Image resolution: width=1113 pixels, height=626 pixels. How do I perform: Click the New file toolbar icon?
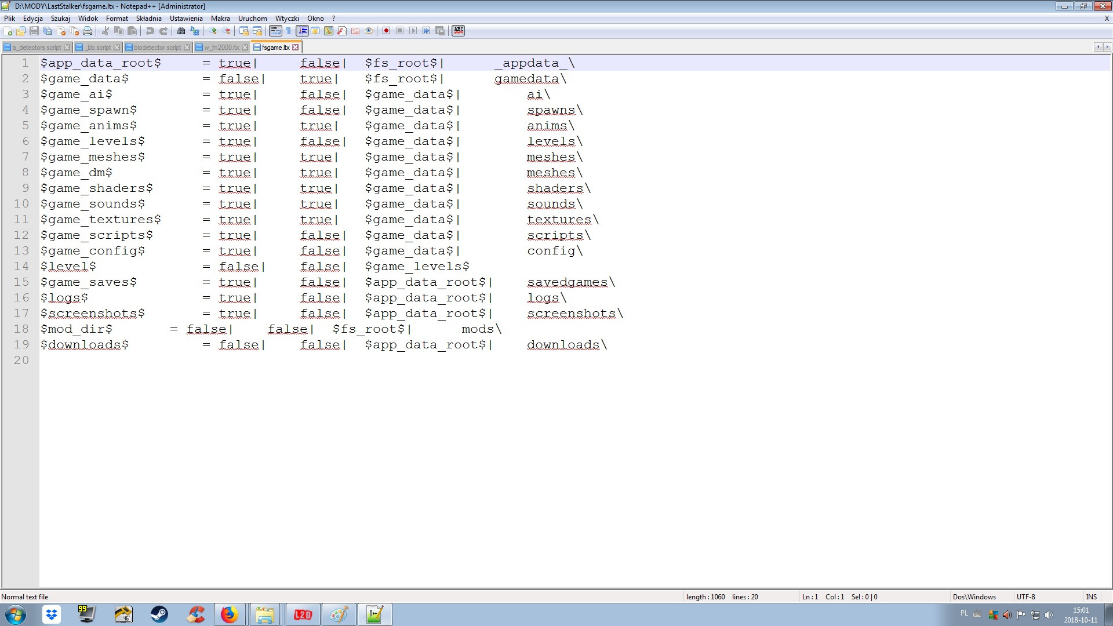coord(8,31)
